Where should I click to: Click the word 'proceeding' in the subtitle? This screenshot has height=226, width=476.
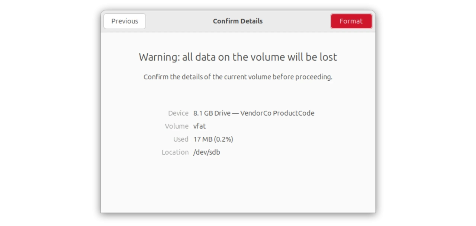(x=313, y=77)
